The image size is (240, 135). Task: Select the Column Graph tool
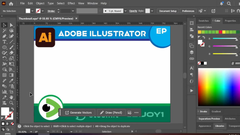(x=5, y=92)
